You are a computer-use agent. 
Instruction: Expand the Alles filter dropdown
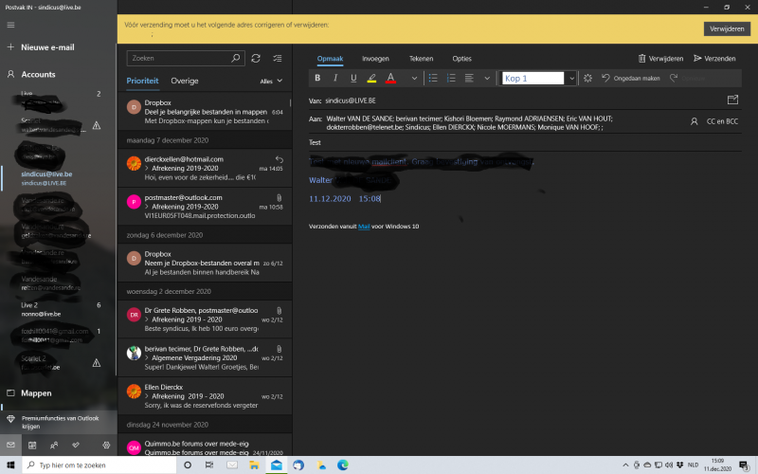(272, 82)
